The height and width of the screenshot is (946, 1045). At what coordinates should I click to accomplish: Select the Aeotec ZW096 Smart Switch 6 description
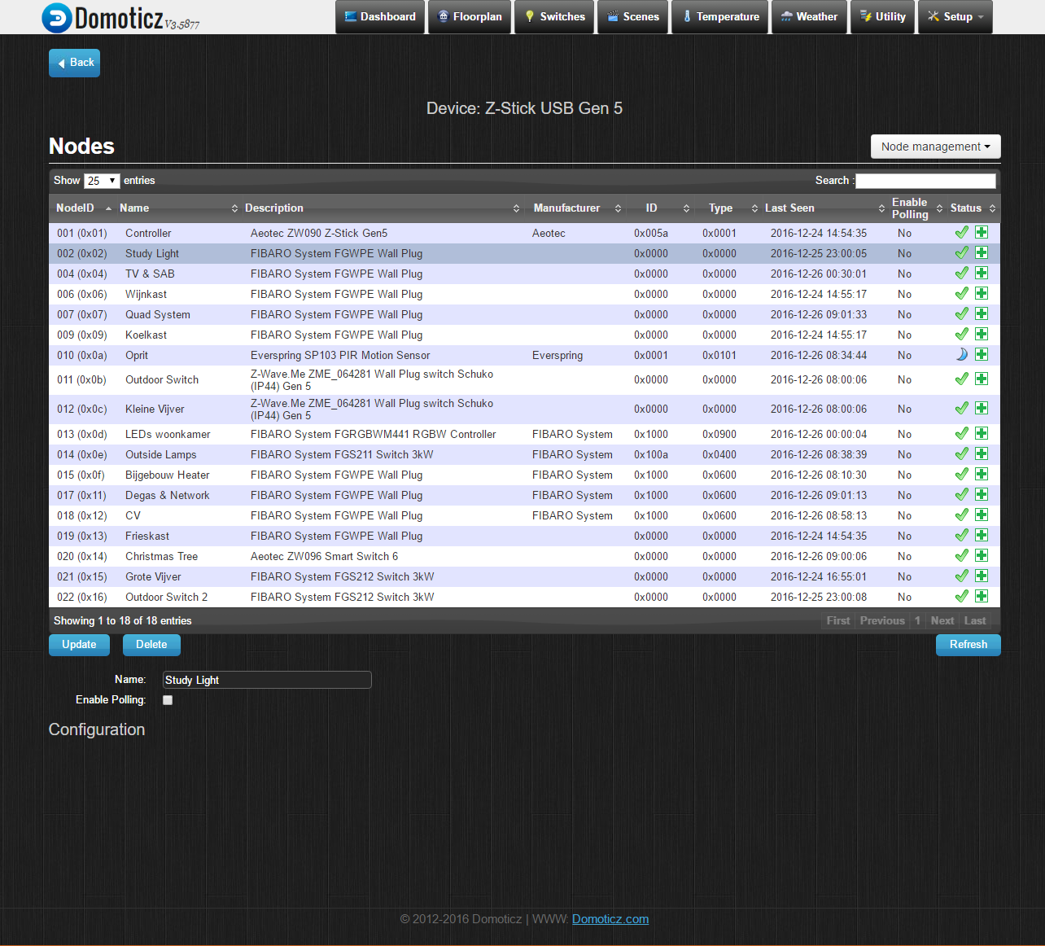click(x=324, y=556)
